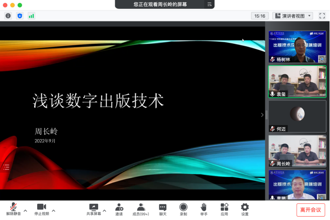Image resolution: width=330 pixels, height=220 pixels.
Task: Click the meeting info icon
Action: tap(8, 16)
